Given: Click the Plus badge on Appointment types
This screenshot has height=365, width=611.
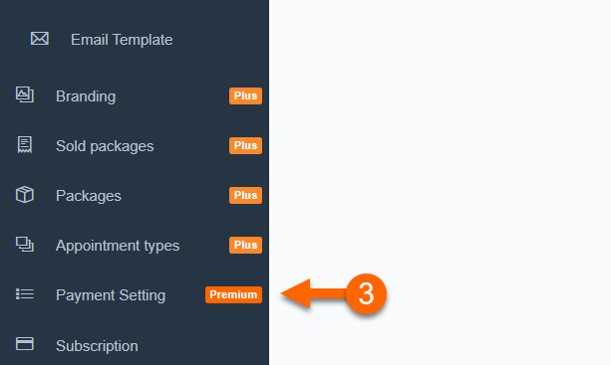Looking at the screenshot, I should point(245,245).
